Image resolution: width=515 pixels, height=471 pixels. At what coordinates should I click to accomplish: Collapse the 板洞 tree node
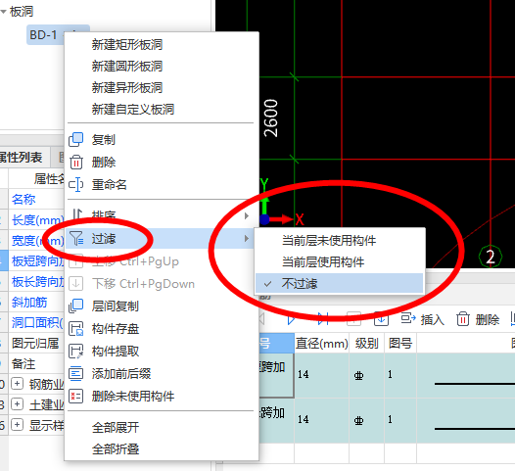click(3, 12)
